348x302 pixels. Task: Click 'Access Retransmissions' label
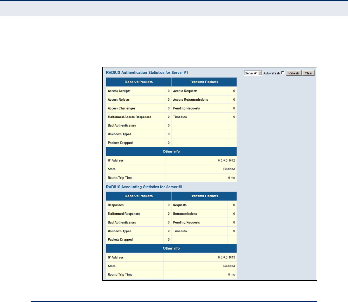click(x=190, y=100)
